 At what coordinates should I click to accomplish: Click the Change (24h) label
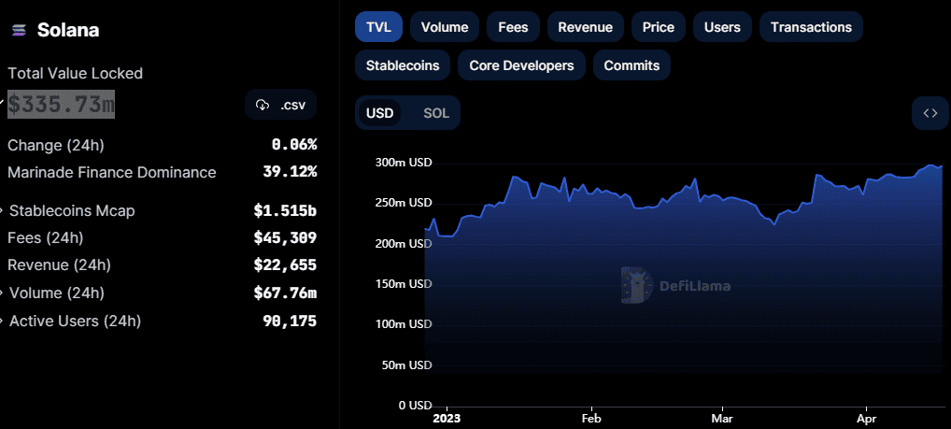coord(56,146)
